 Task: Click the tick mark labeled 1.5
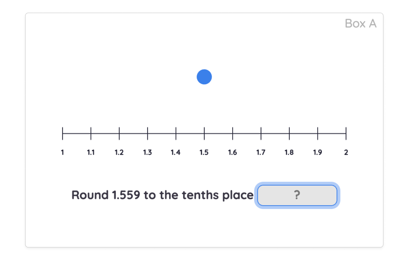coord(204,133)
